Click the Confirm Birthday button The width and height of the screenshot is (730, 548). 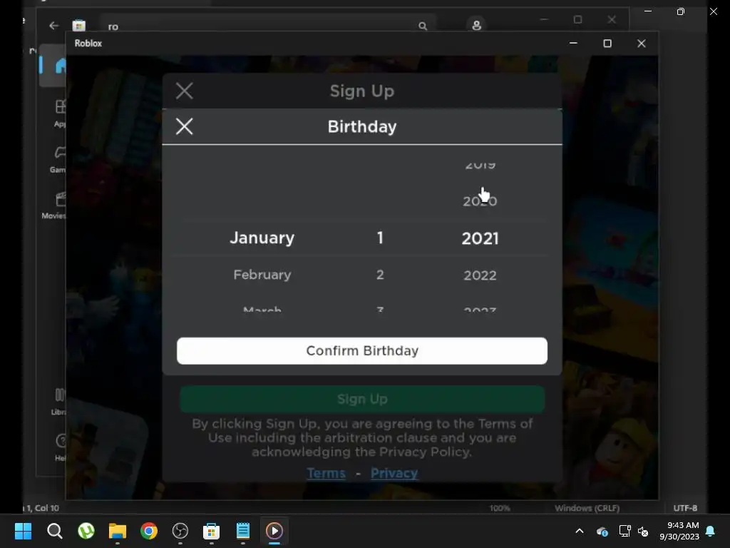point(361,350)
